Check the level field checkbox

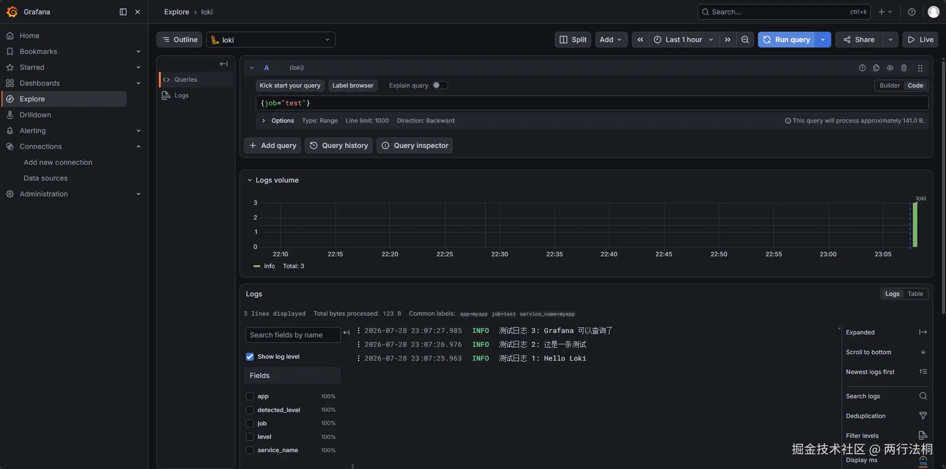click(250, 437)
